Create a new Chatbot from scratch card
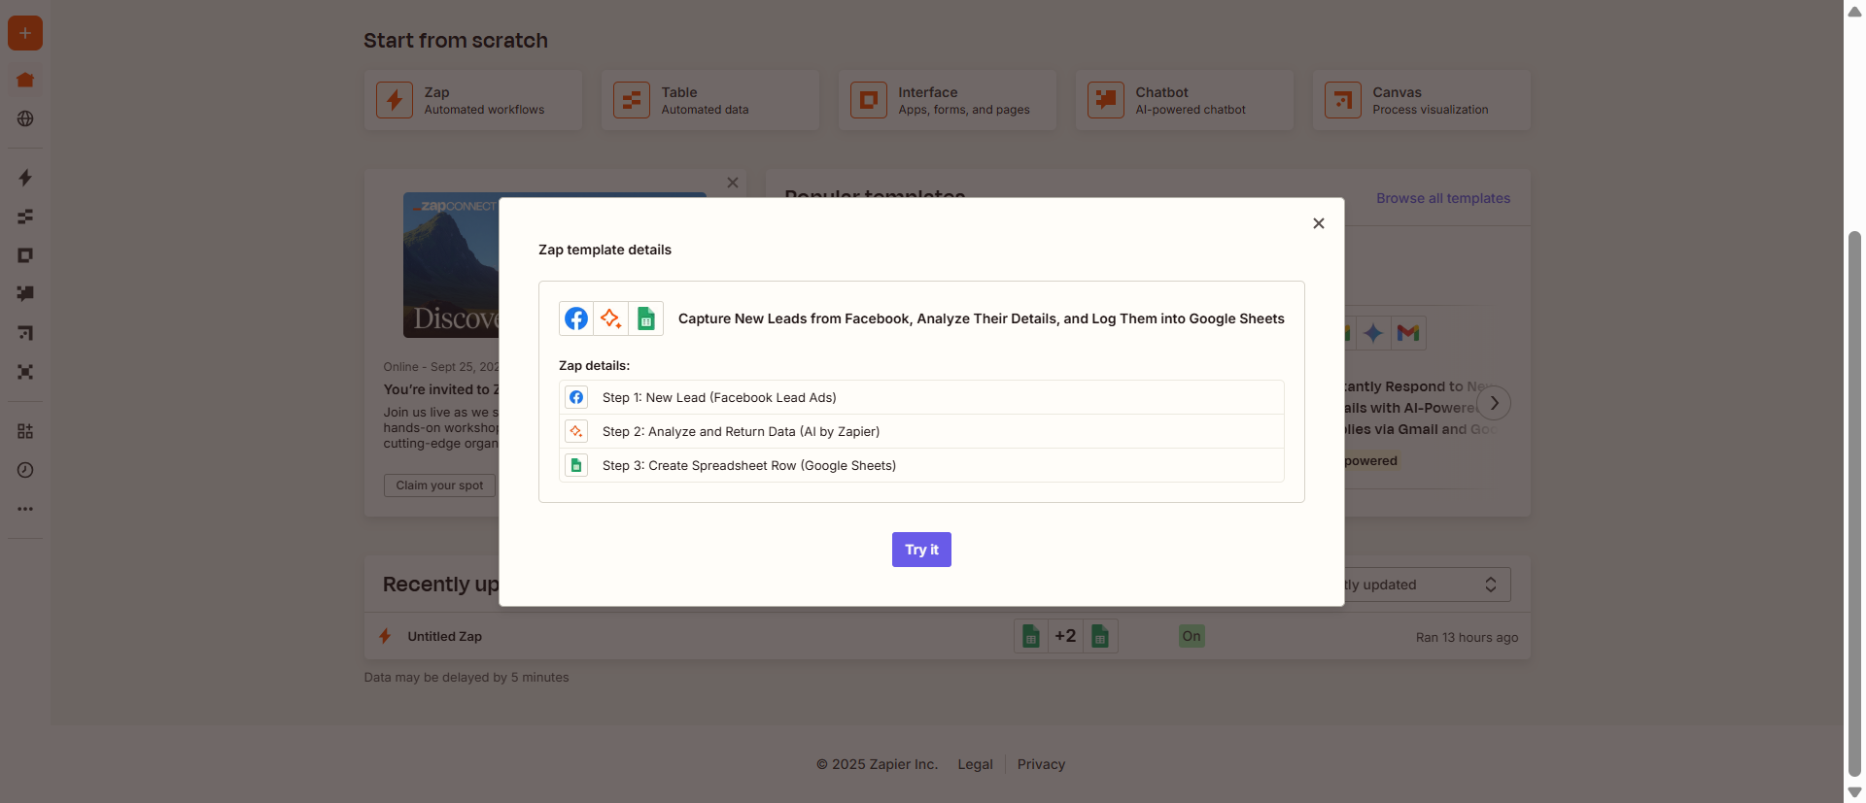The width and height of the screenshot is (1866, 803). (x=1185, y=100)
